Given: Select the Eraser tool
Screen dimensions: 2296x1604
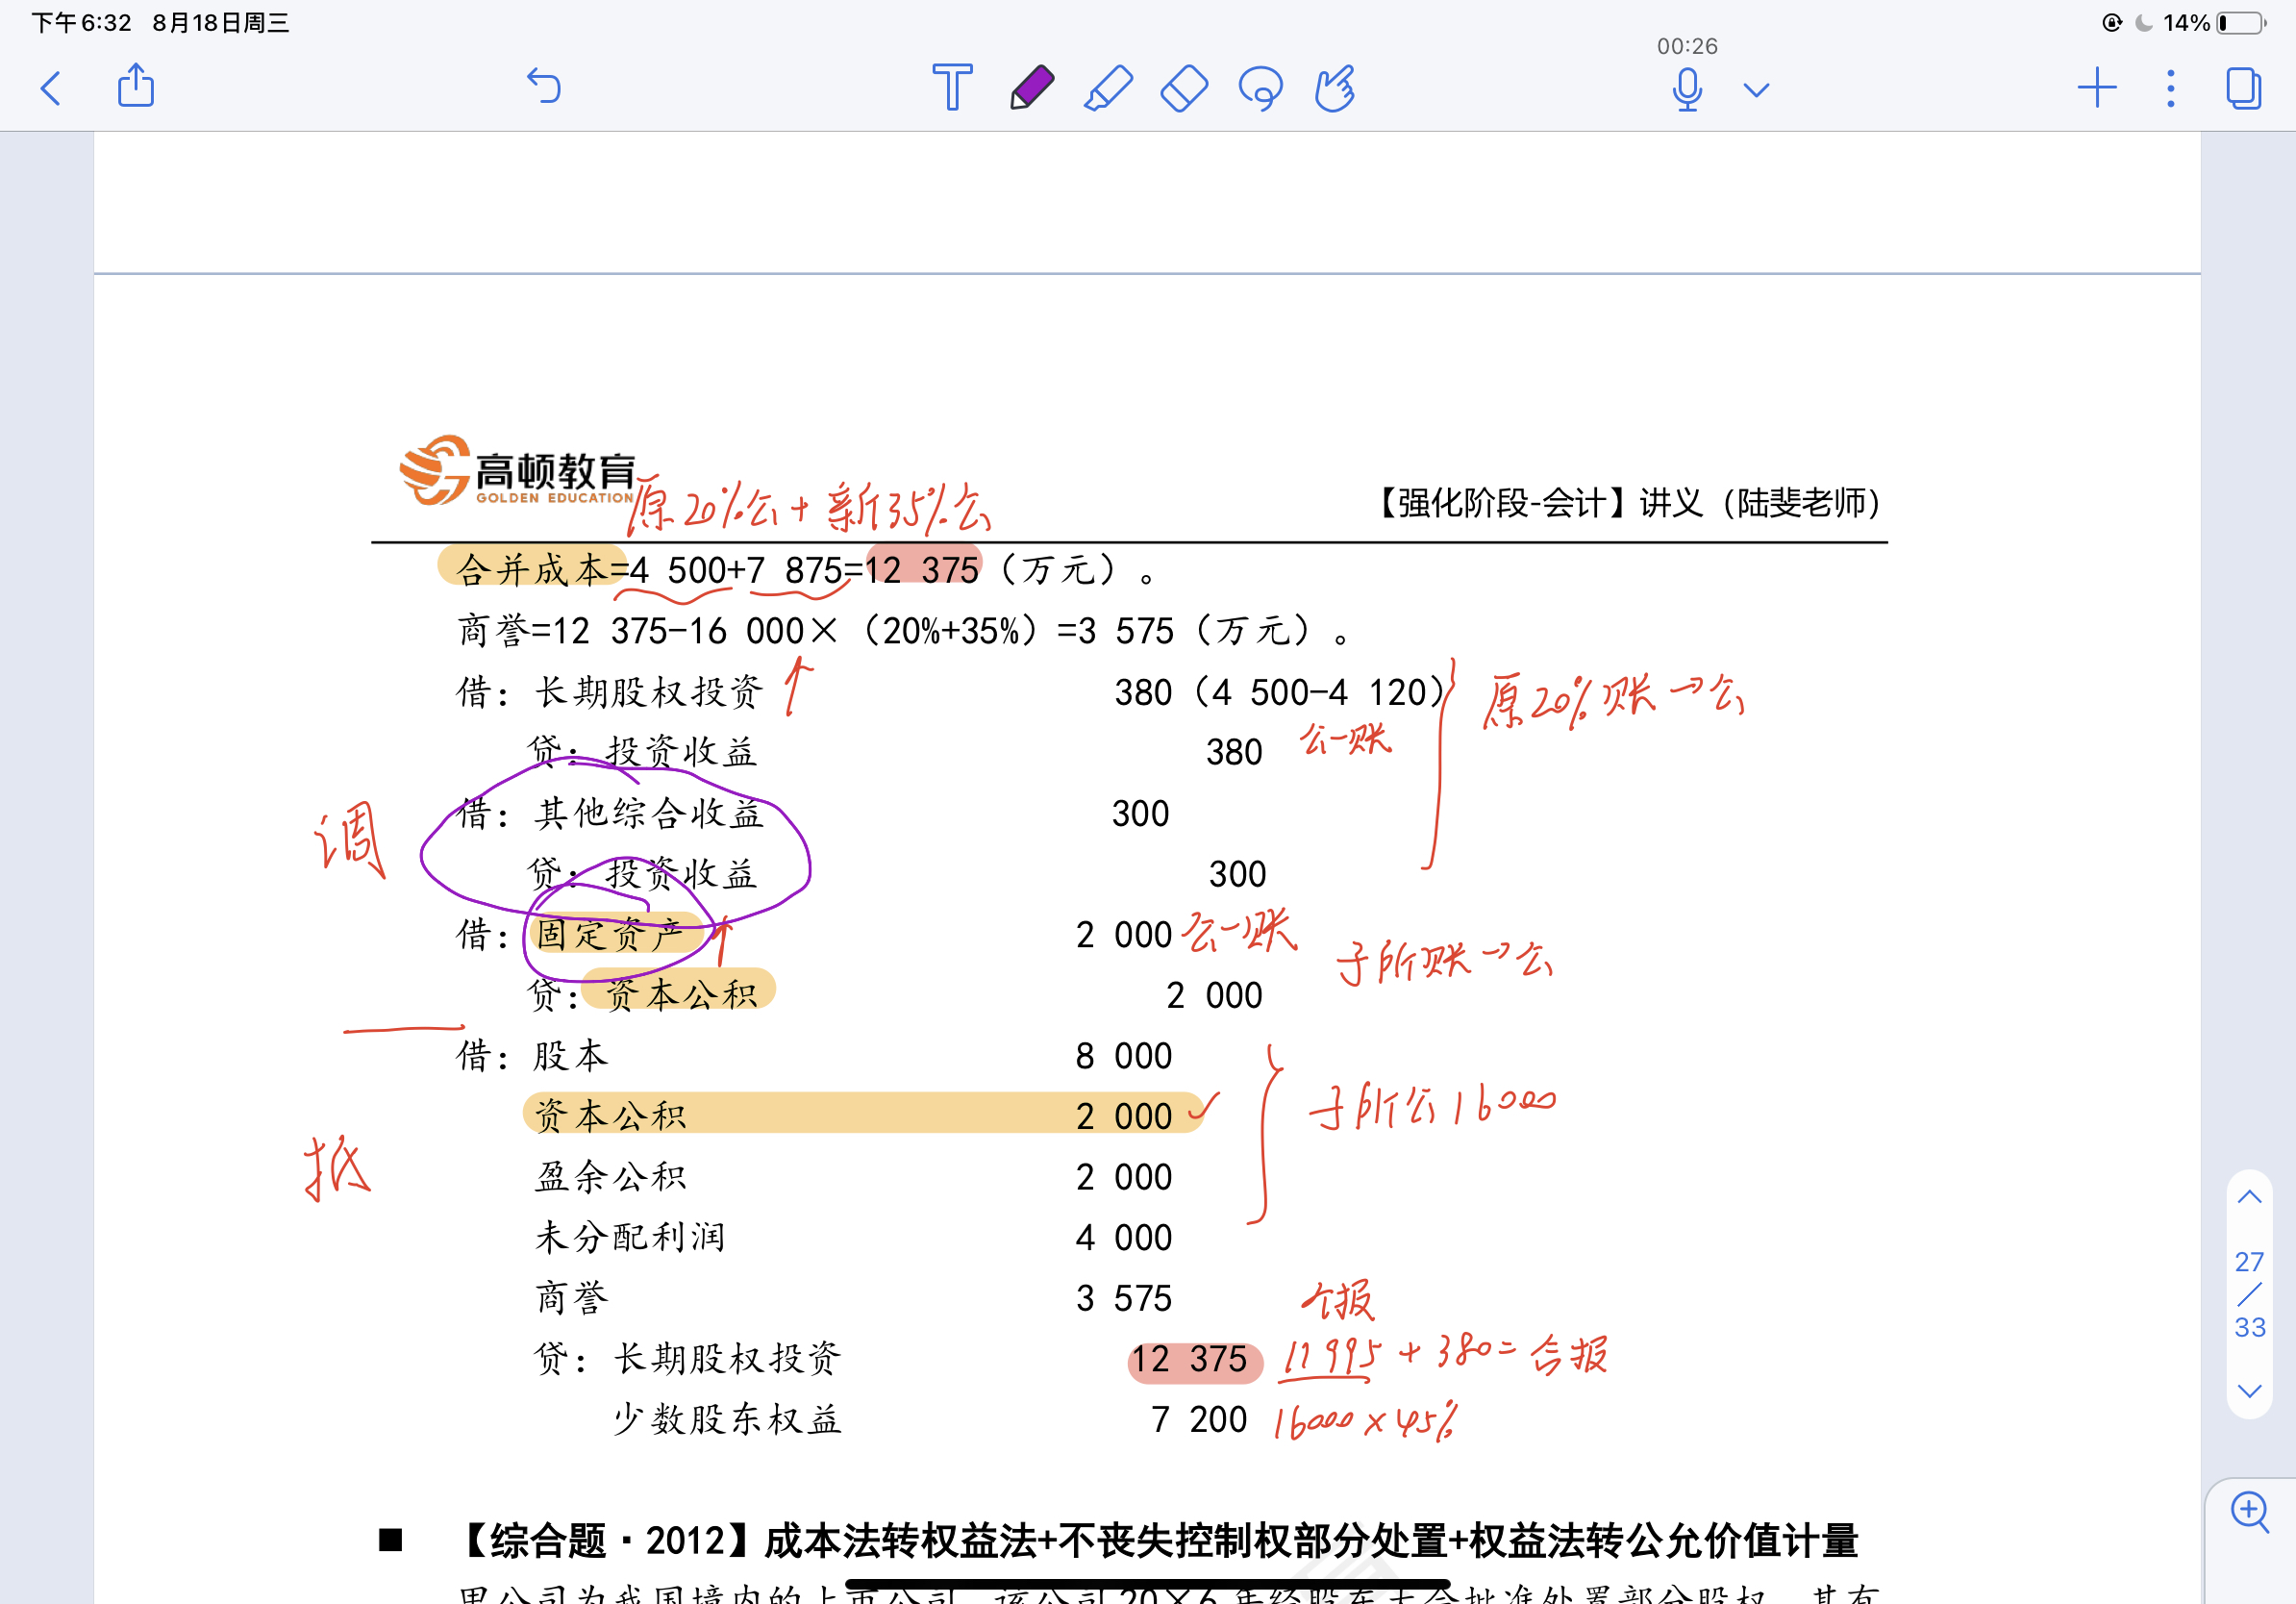Looking at the screenshot, I should 1184,88.
